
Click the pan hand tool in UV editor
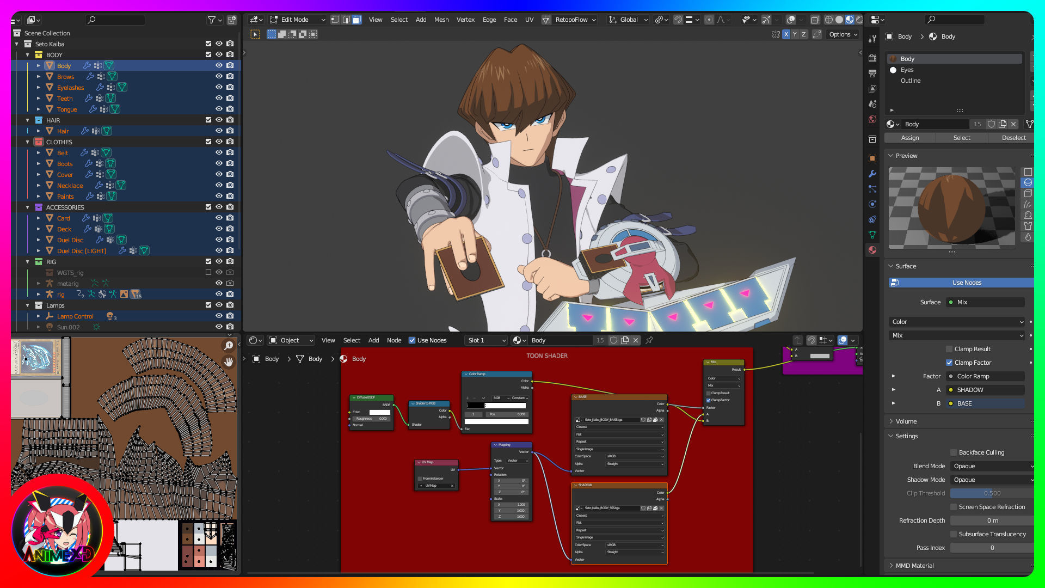coord(229,362)
